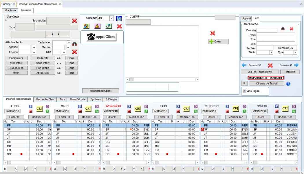The image size is (304, 174).
Task: Click the Voir les Techniciens button
Action: click(x=260, y=72)
